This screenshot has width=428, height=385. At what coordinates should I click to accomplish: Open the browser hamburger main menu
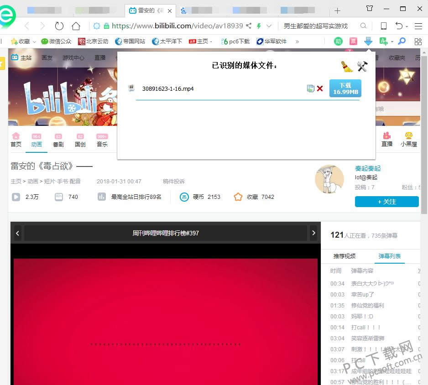[418, 26]
